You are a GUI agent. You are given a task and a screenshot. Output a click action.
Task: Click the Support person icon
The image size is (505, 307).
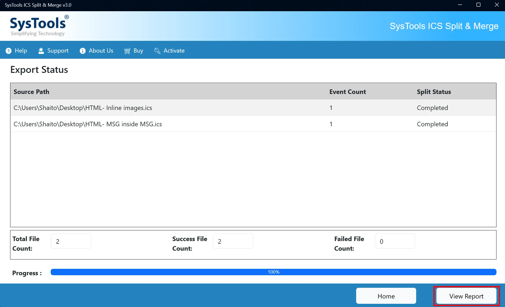[x=41, y=51]
